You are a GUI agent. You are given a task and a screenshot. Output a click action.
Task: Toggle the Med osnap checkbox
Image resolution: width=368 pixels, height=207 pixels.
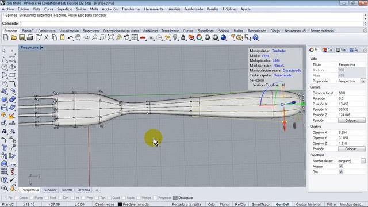47,198
